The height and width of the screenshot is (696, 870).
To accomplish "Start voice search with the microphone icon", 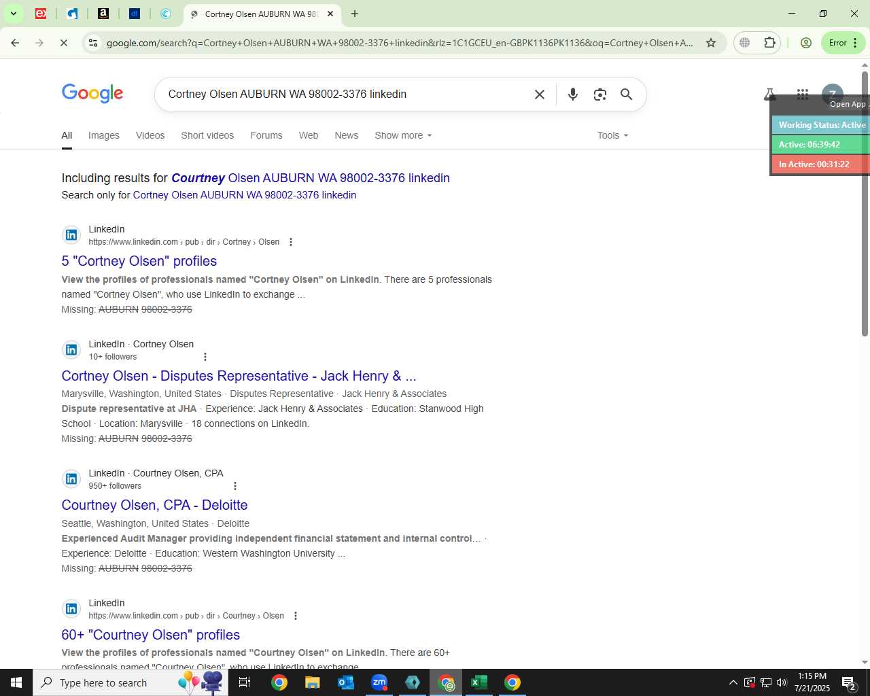I will 573,94.
